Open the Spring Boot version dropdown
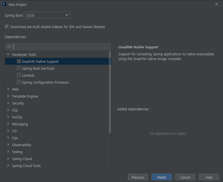This screenshot has height=182, width=223. coord(47,15)
